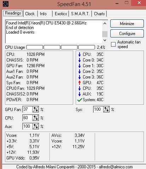
Task: Click the AVcc '3,34V' voltage value
Action: tap(80, 135)
